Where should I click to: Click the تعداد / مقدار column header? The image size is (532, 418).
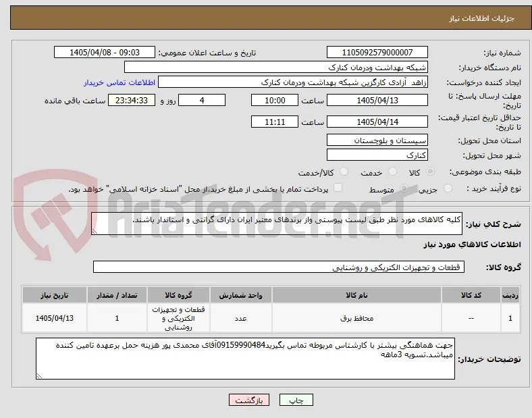coord(117,295)
